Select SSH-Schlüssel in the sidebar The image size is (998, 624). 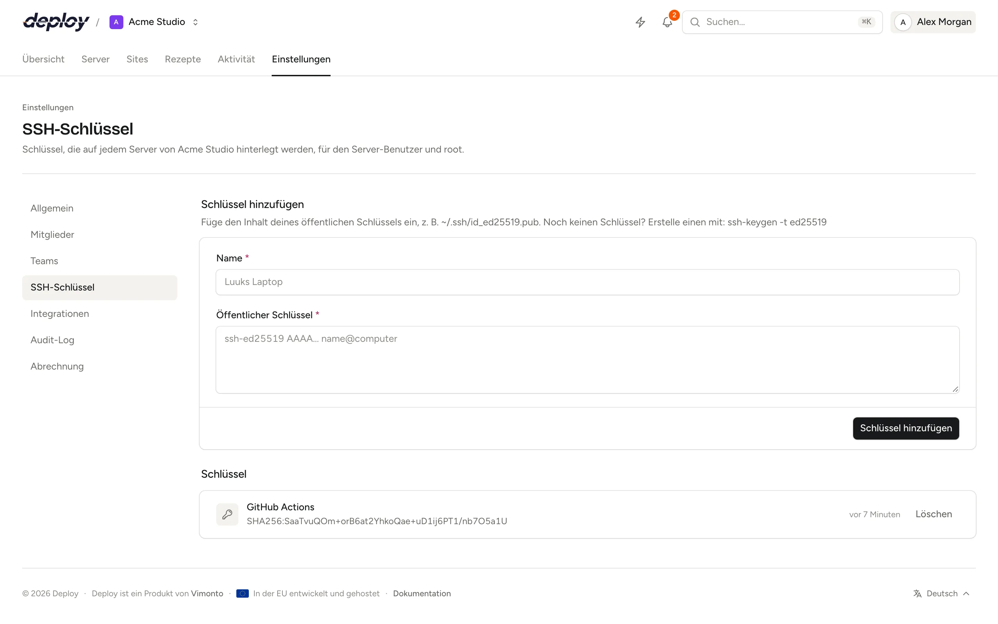pos(100,288)
